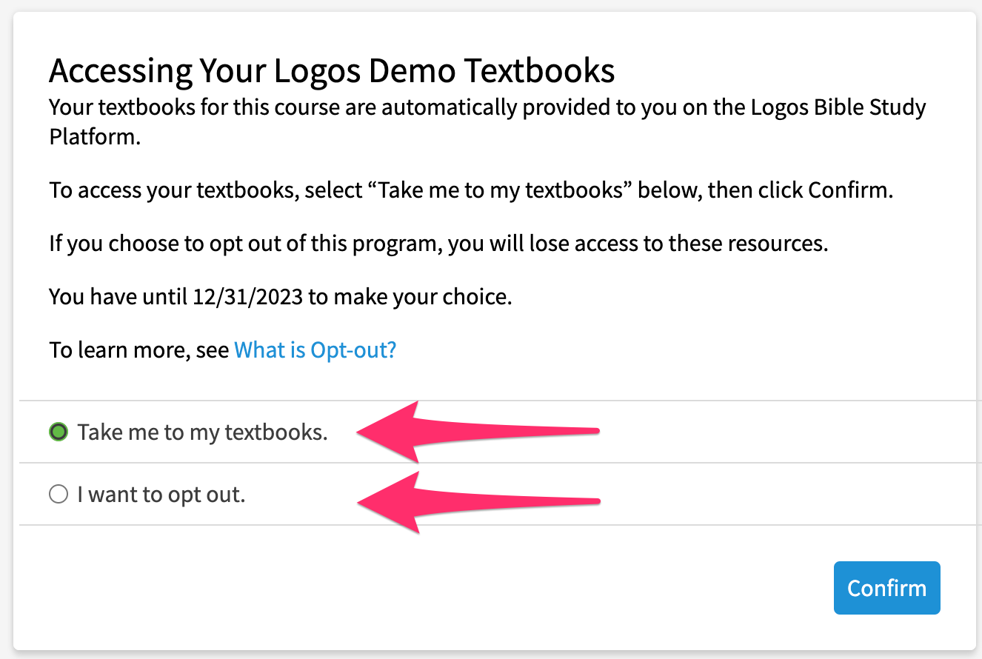Follow the blue Opt-out information link

coord(315,349)
